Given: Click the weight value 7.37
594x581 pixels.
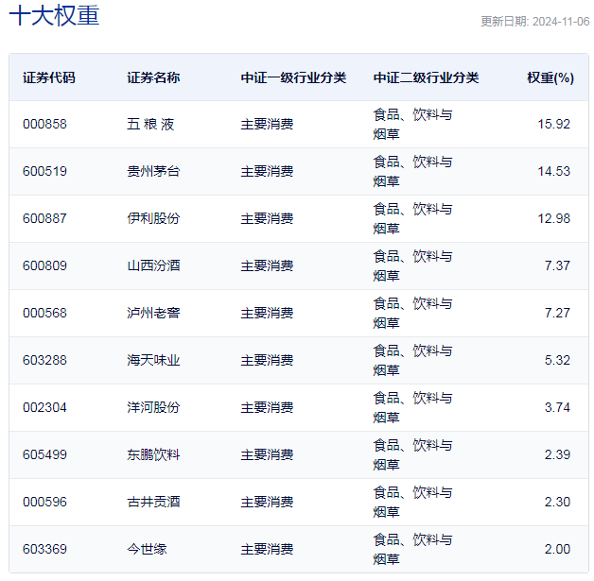Looking at the screenshot, I should click(557, 265).
